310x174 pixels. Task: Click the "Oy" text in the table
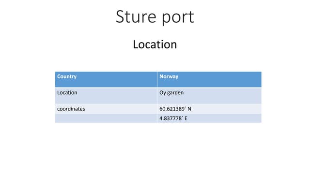tap(163, 93)
